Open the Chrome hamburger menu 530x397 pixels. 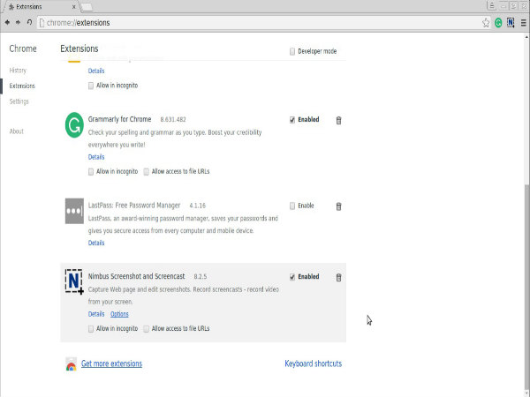[523, 23]
